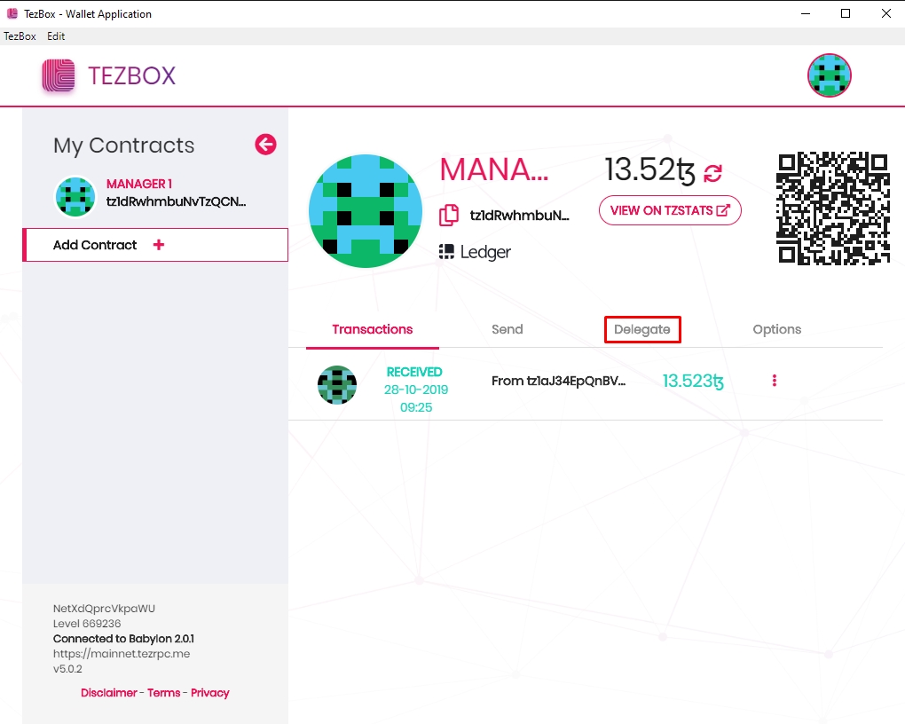Click the large account identicon image

(366, 211)
